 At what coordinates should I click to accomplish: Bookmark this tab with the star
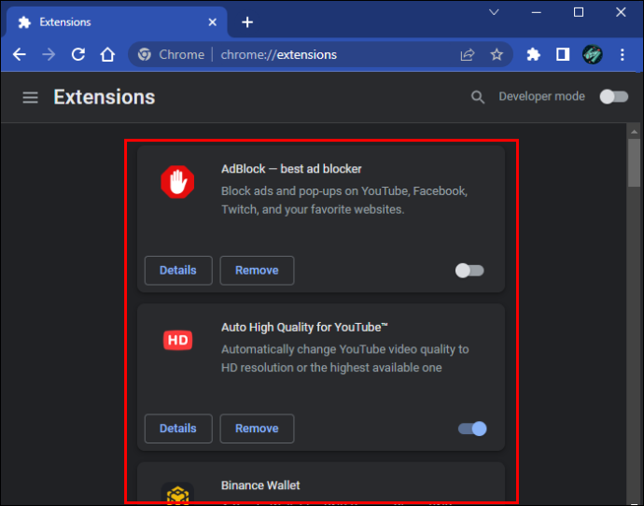pyautogui.click(x=497, y=54)
